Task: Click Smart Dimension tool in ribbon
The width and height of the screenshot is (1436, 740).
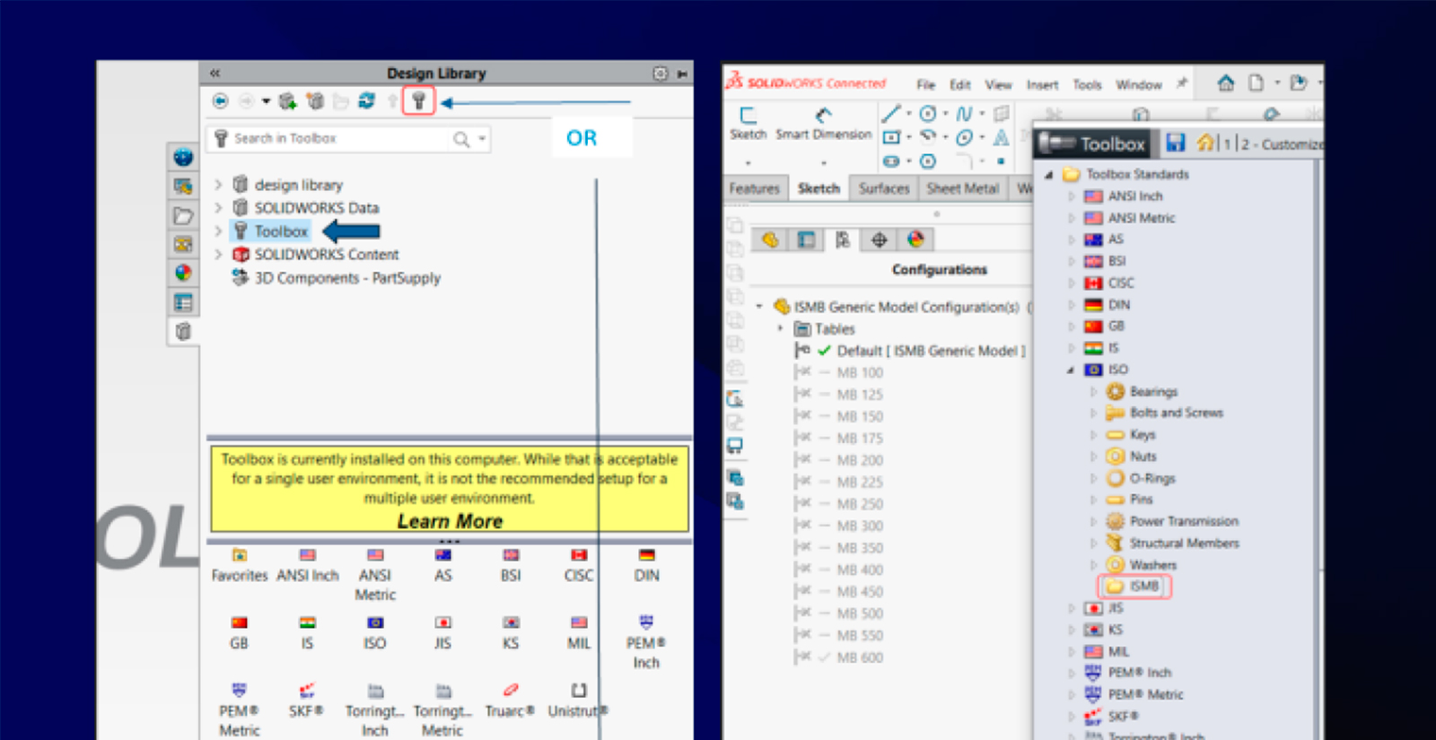Action: 824,123
